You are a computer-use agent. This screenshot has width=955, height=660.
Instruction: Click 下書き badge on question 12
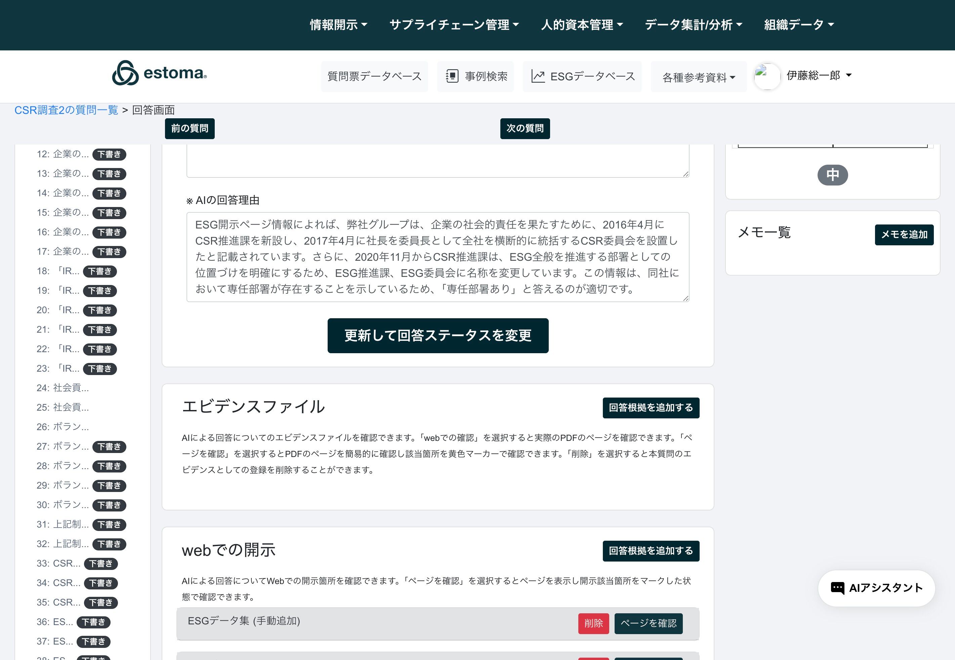click(x=109, y=154)
